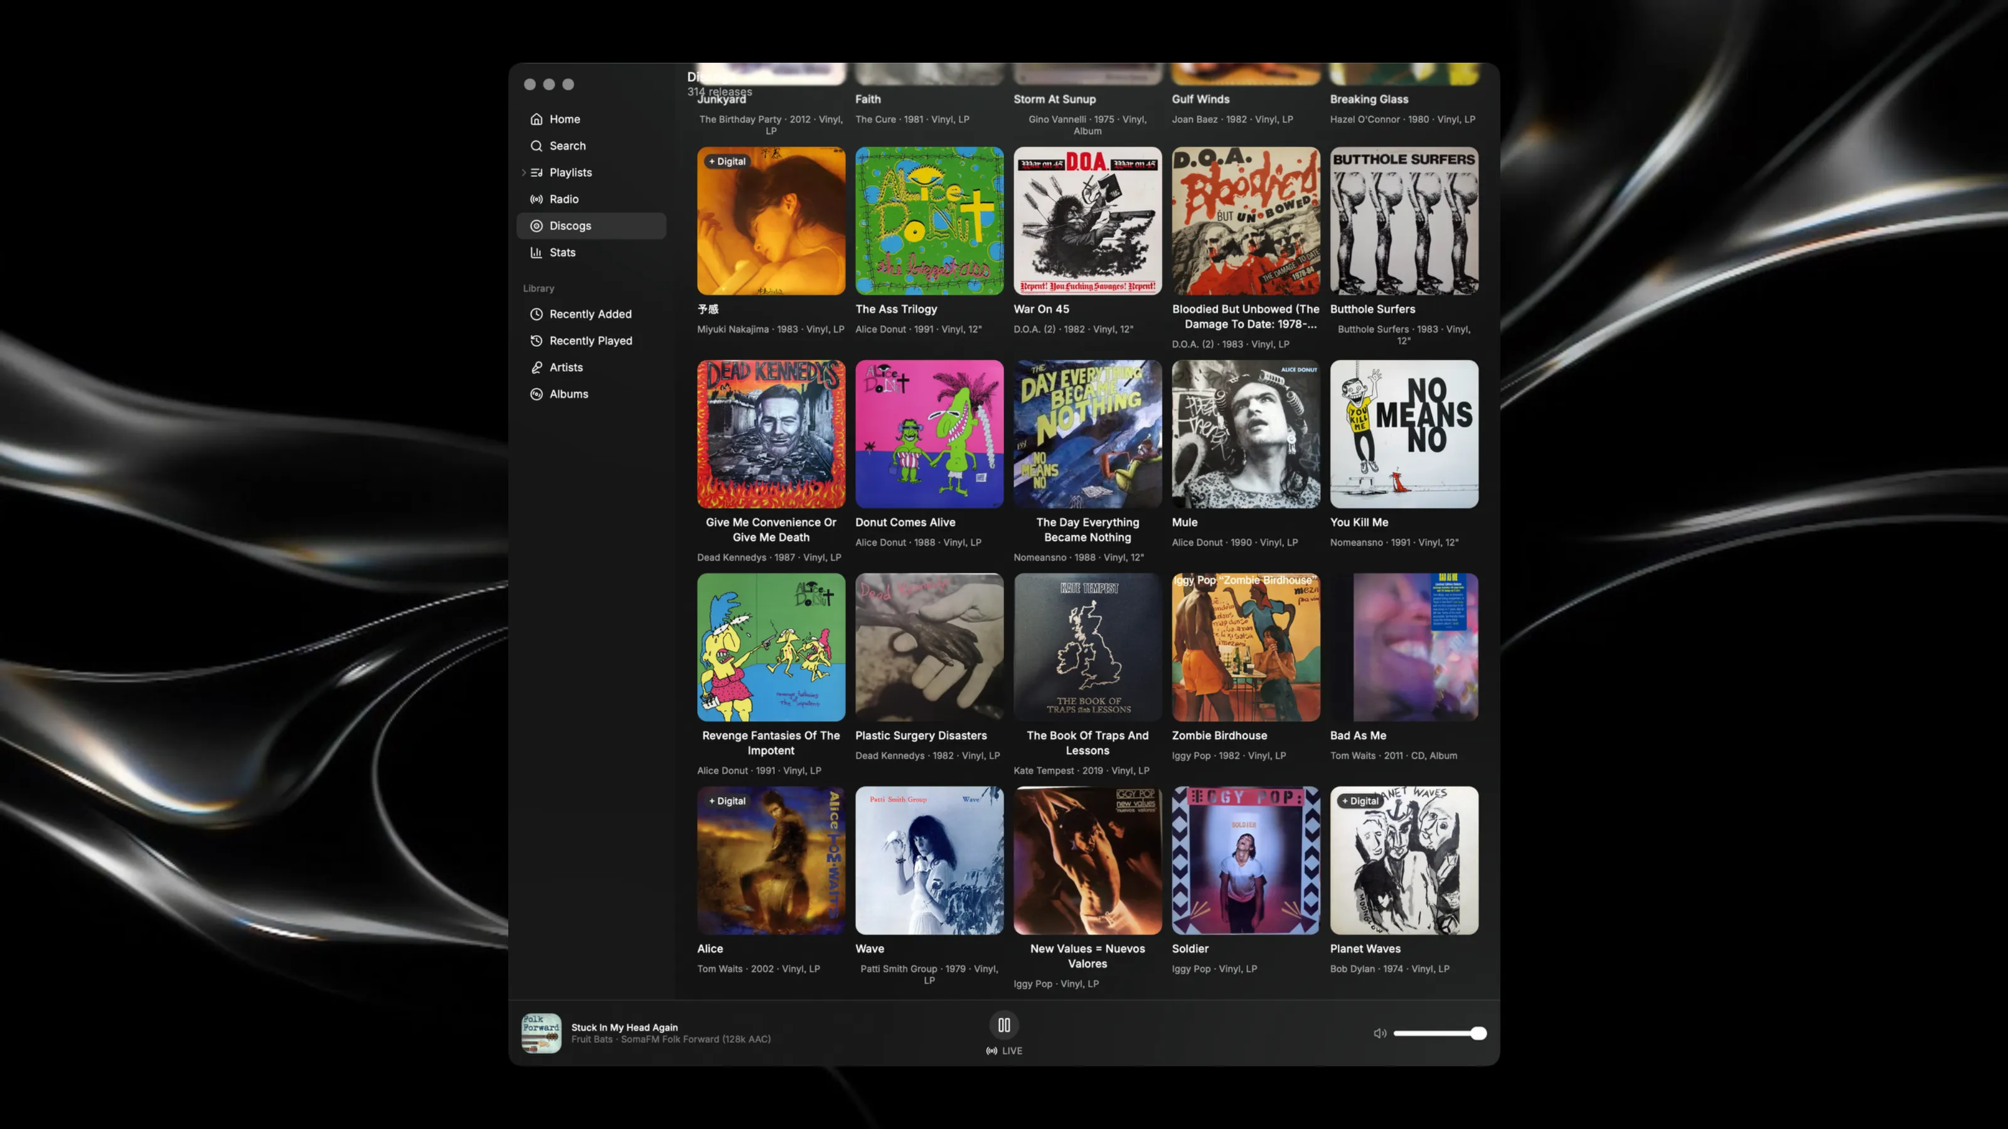Open the Recently Added library view

click(590, 314)
